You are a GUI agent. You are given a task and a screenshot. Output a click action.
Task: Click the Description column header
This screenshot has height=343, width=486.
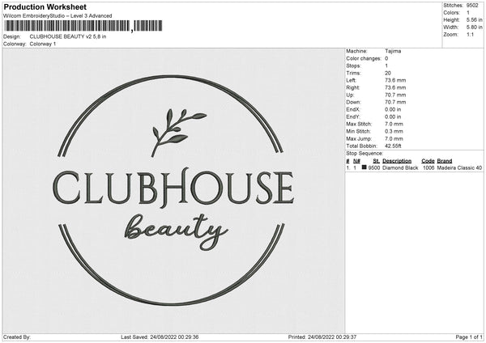click(397, 161)
